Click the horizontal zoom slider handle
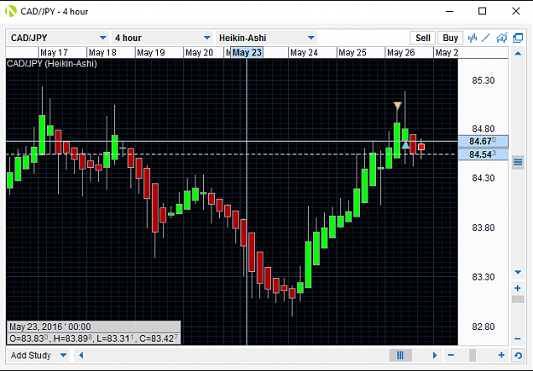This screenshot has width=533, height=371. point(472,356)
